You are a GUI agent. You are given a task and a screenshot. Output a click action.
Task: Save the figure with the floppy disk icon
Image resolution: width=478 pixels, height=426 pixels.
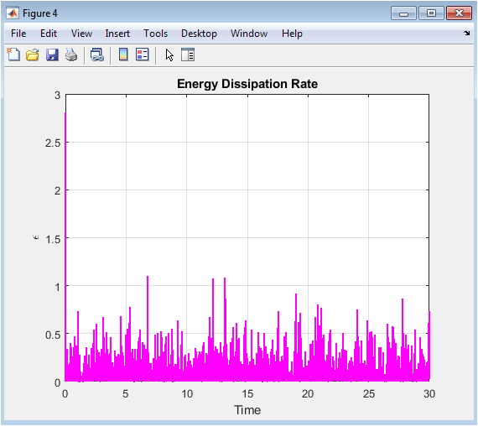[x=52, y=55]
